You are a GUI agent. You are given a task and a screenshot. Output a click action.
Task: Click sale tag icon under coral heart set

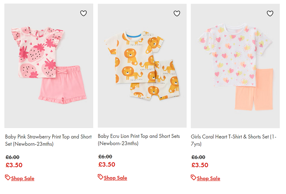tap(194, 178)
